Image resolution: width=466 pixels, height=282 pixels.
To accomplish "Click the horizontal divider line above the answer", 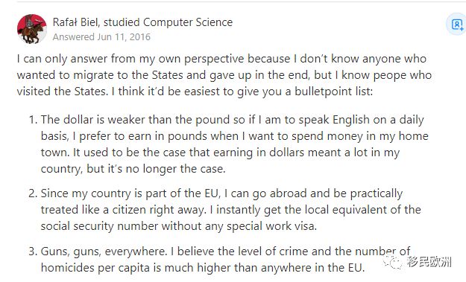I will (x=242, y=1).
